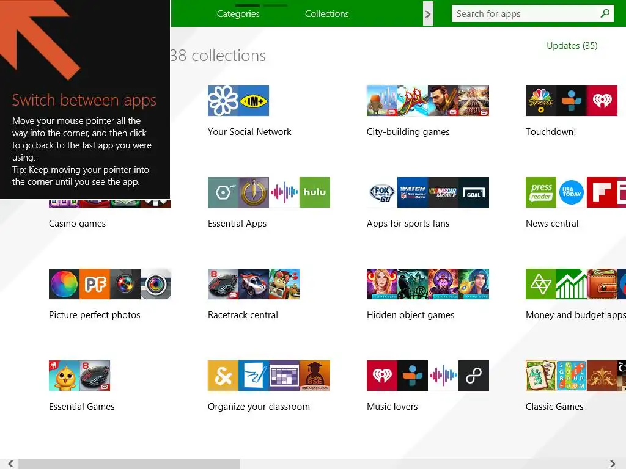Click the FOX Sports GO icon
This screenshot has height=469, width=626.
(x=381, y=192)
